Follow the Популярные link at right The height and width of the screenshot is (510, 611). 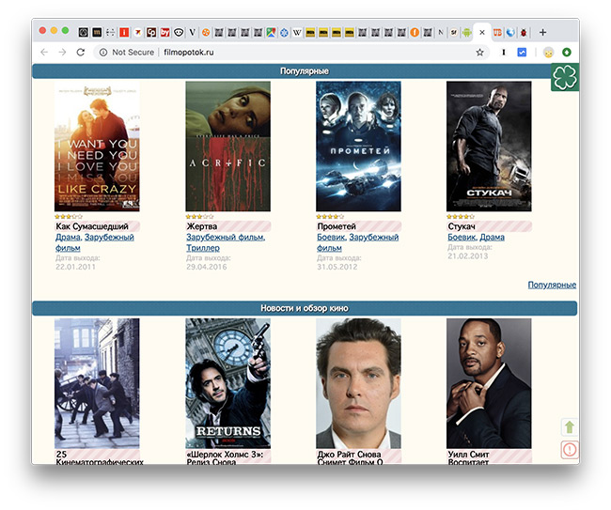(x=552, y=285)
